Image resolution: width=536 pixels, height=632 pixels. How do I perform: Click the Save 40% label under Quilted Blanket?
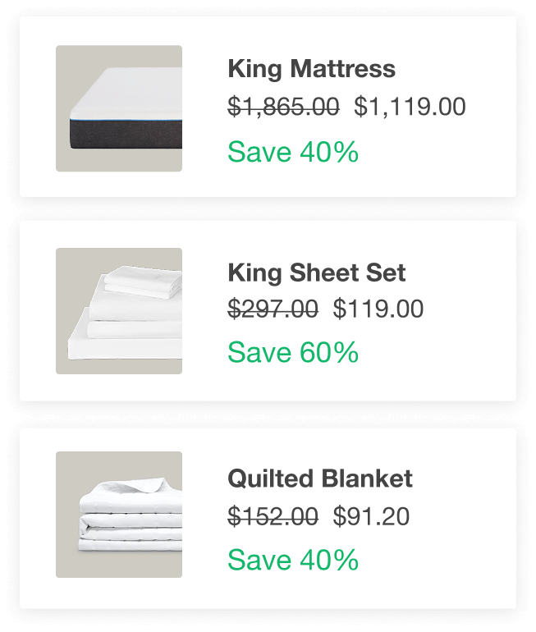click(293, 560)
